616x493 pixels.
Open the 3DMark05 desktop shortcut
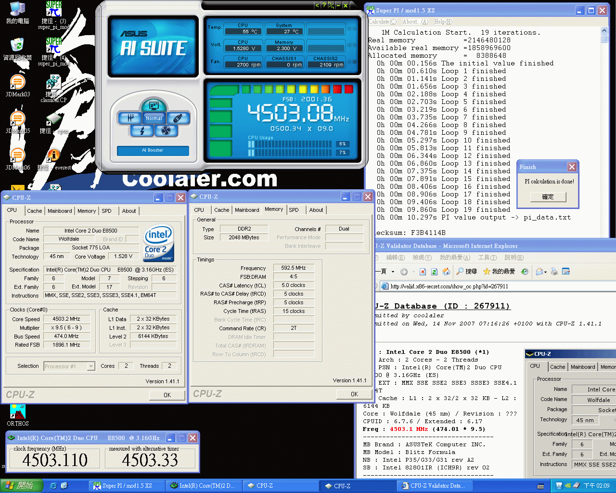point(18,122)
